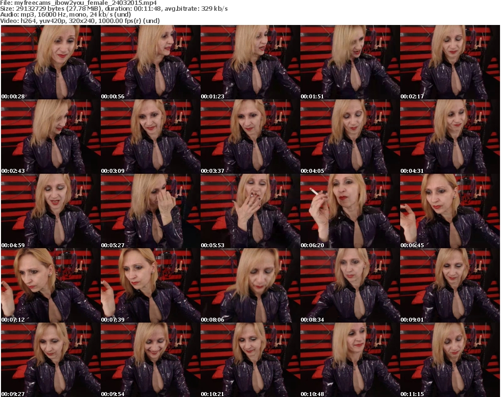
Task: Choose the 00:04:59 video frame
Action: coord(50,211)
